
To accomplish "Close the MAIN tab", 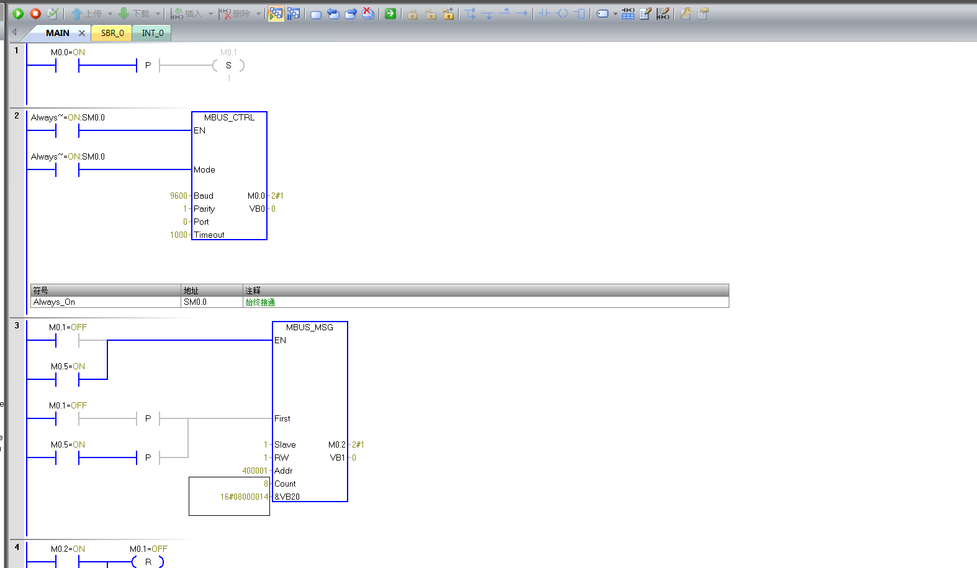I will [x=81, y=33].
